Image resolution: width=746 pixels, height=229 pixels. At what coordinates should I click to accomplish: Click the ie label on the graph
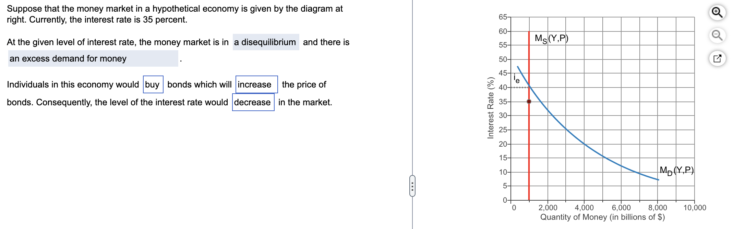tap(516, 78)
